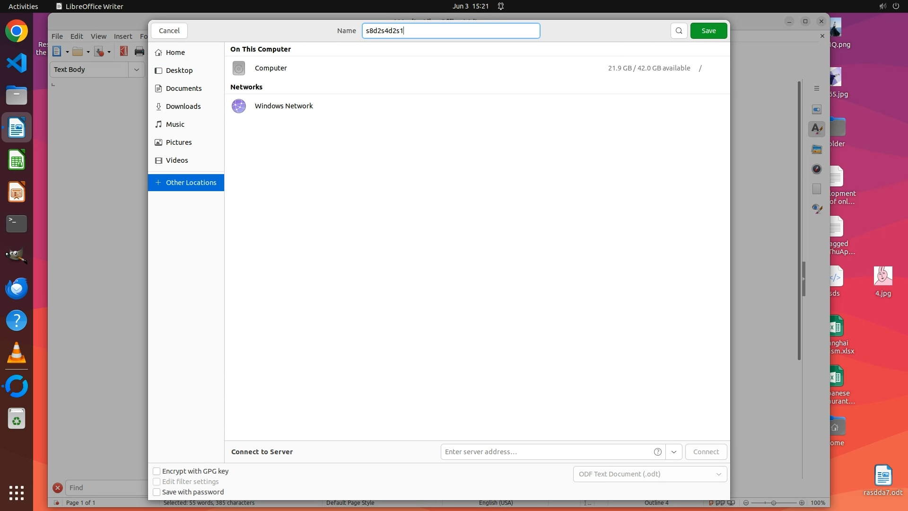Open the Windows Network location
Image resolution: width=908 pixels, height=511 pixels.
coord(283,106)
